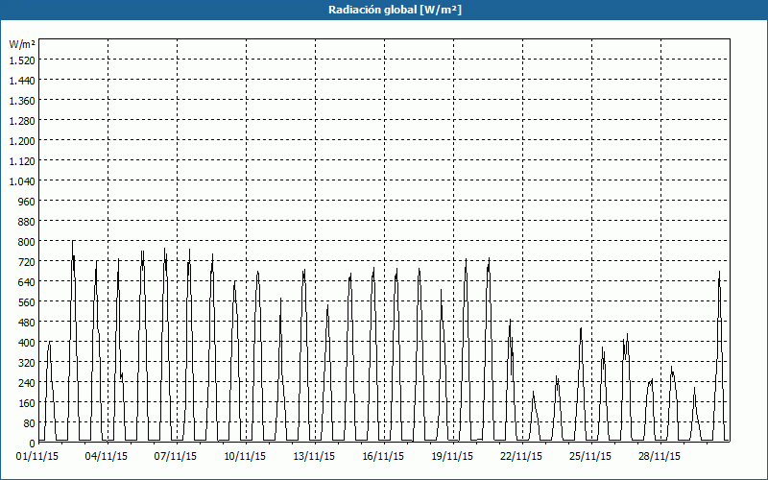The width and height of the screenshot is (768, 480).
Task: Click the 1.120 y-axis value
Action: pyautogui.click(x=22, y=161)
